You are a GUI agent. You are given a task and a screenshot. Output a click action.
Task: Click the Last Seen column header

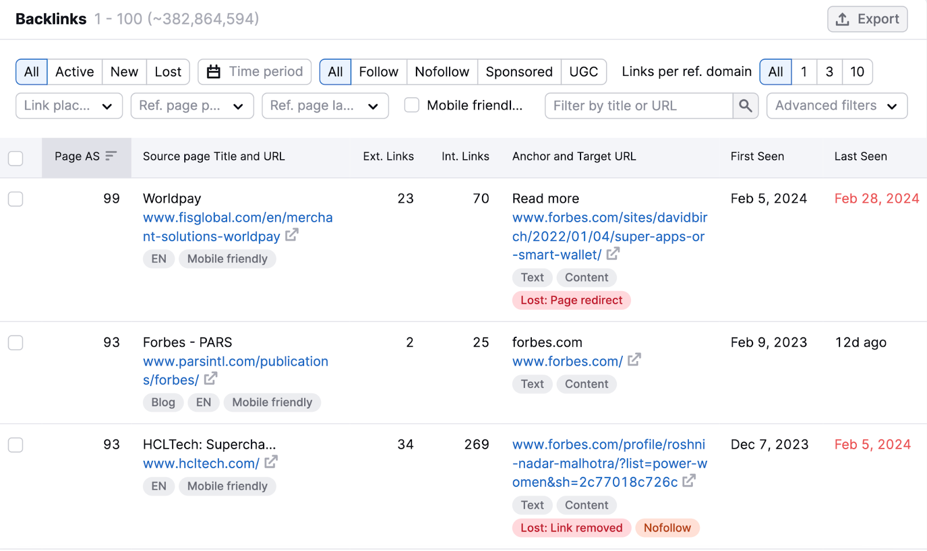click(860, 156)
